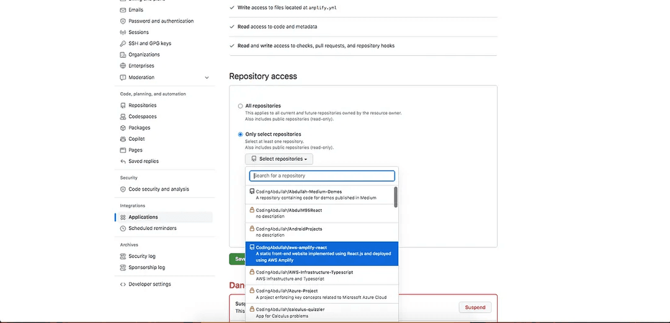Viewport: 670px width, 323px height.
Task: Click the Packages icon in sidebar
Action: (123, 128)
